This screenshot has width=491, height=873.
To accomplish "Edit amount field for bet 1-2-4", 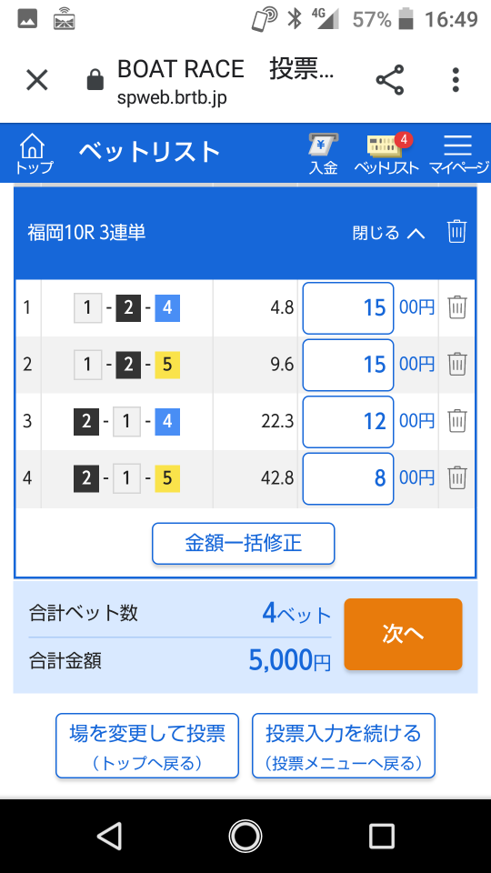I will click(x=348, y=308).
